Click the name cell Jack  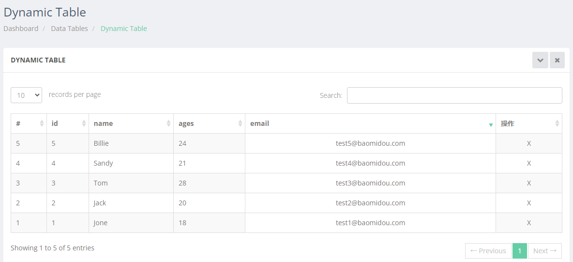tap(131, 203)
